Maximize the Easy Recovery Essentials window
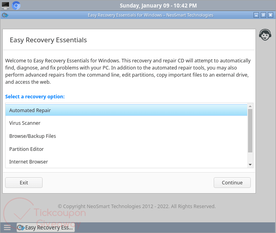This screenshot has width=276, height=233. 263,15
